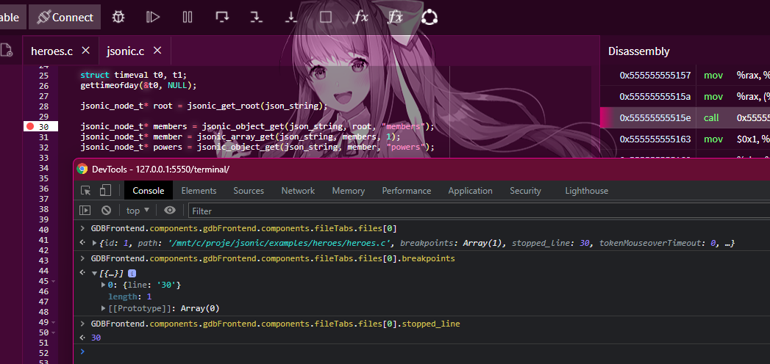Click the array info badge icon
The height and width of the screenshot is (364, 770).
tap(132, 274)
